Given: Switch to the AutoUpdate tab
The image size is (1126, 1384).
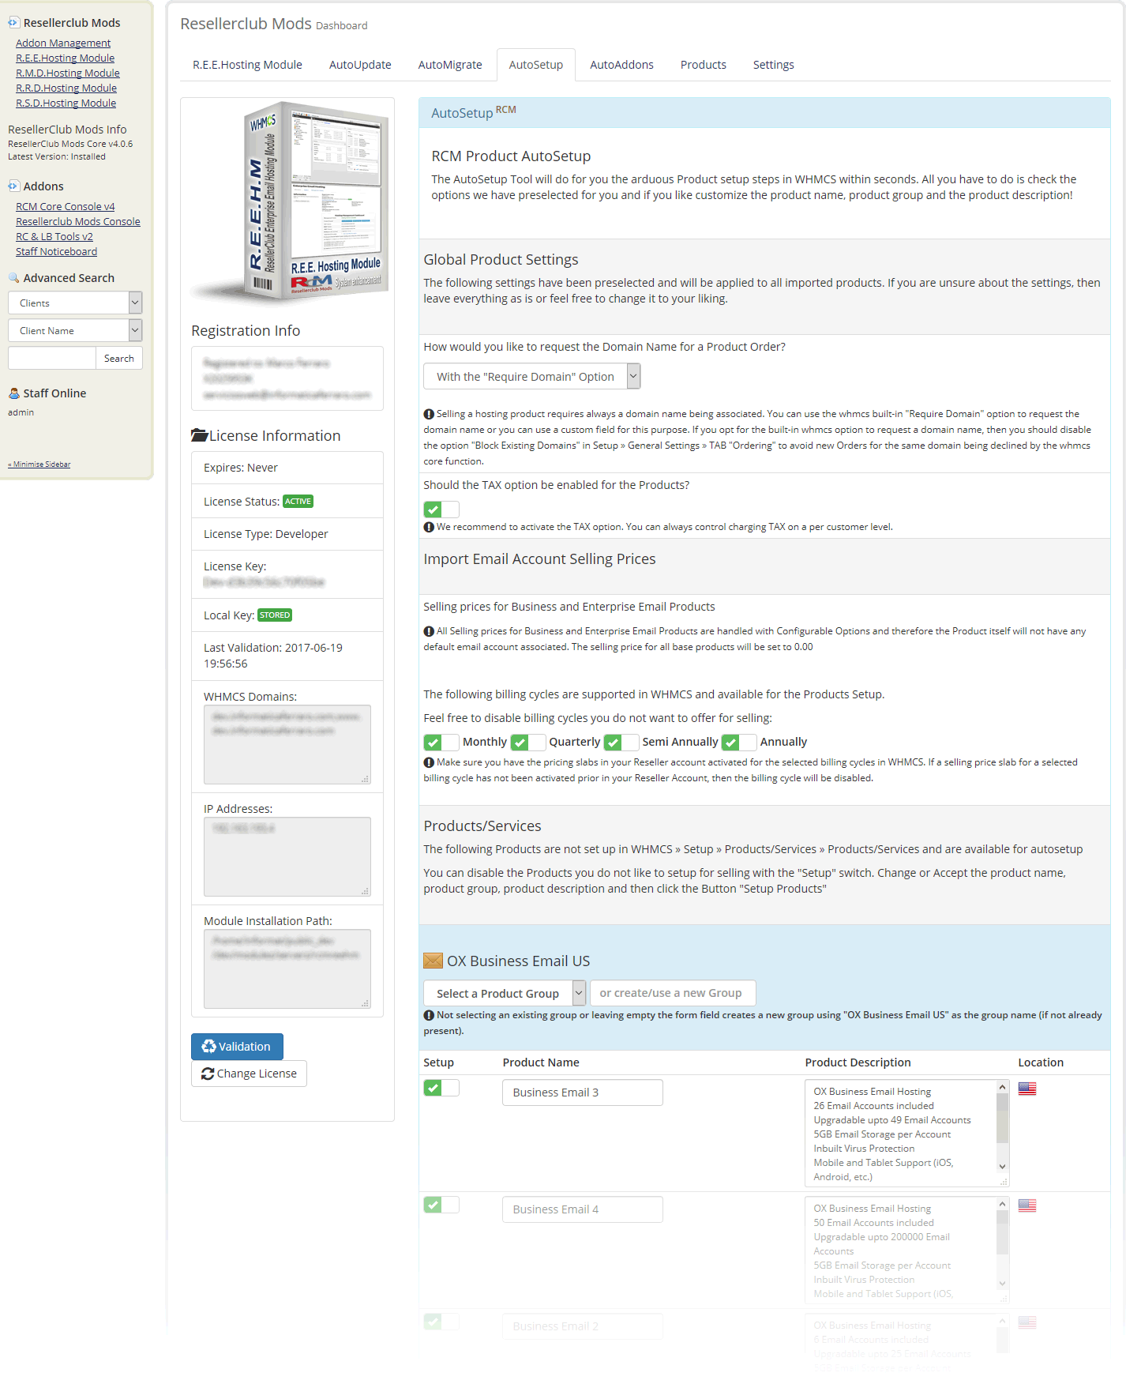Looking at the screenshot, I should point(360,65).
